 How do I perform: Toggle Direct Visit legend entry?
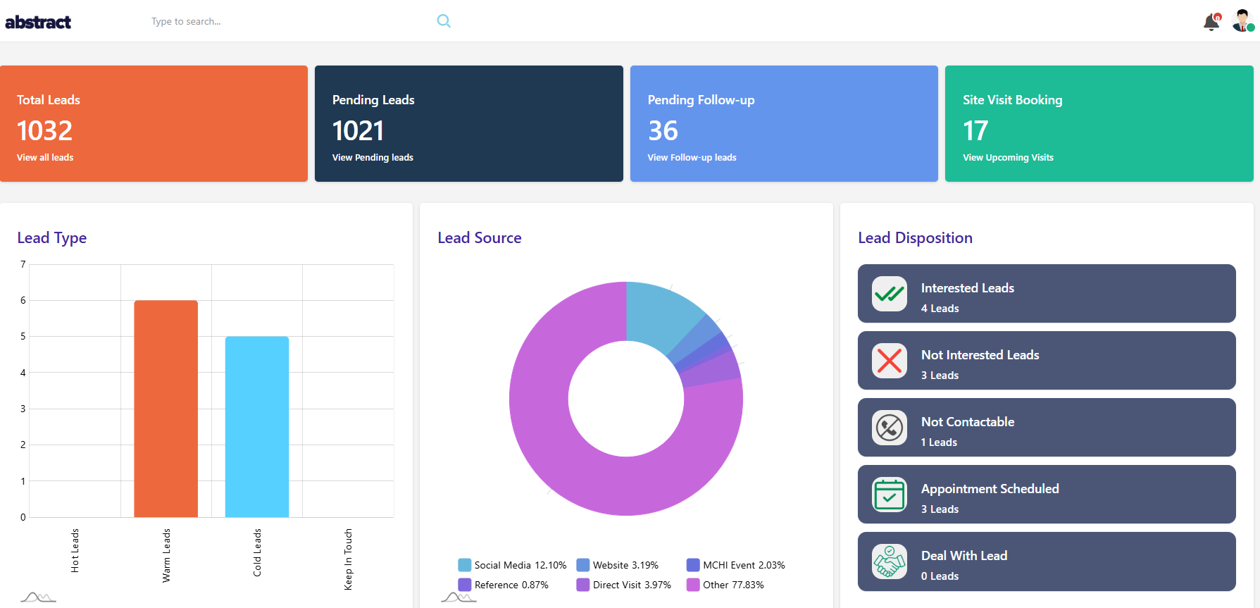(623, 585)
